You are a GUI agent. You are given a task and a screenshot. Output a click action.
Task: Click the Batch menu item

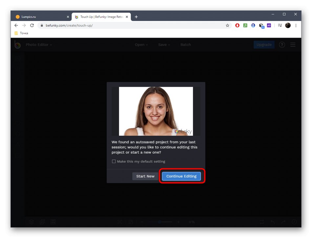click(186, 45)
